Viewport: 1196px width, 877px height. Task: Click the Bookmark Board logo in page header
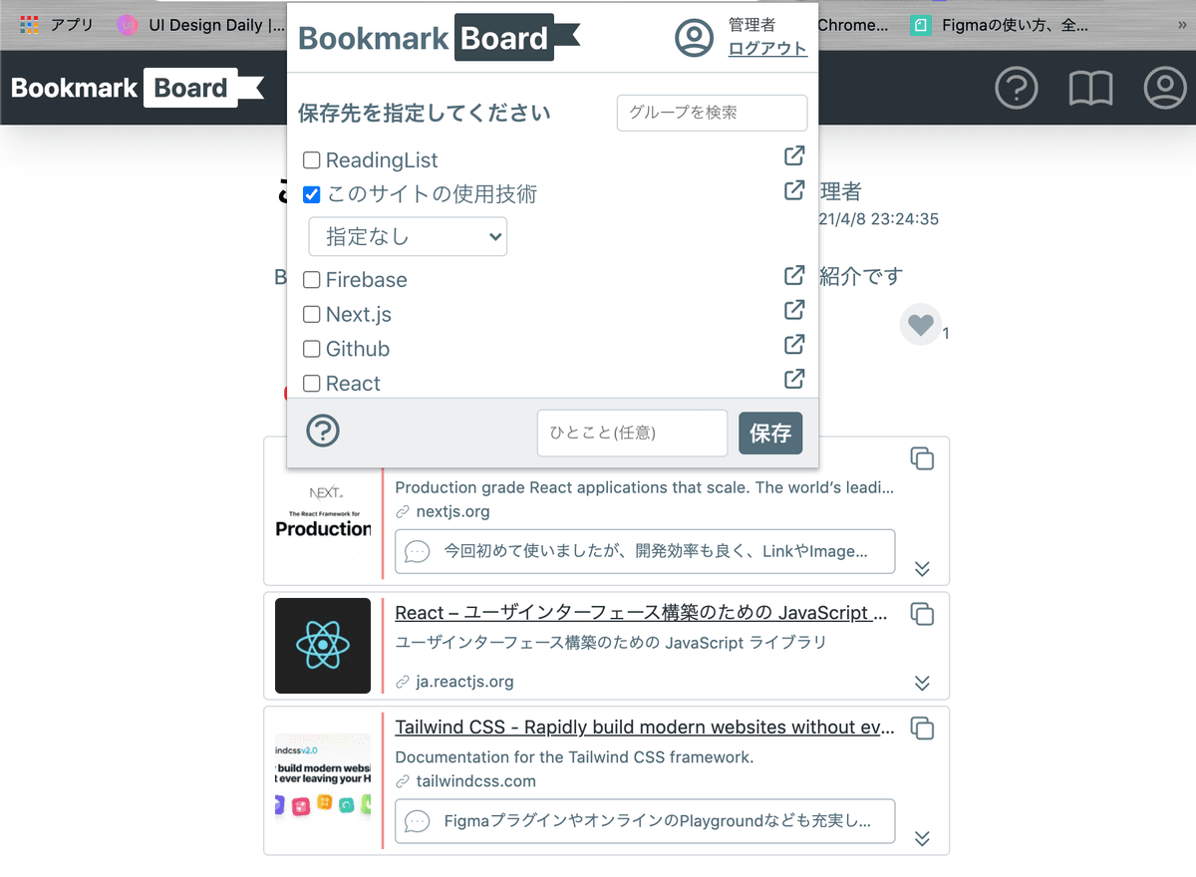(138, 88)
